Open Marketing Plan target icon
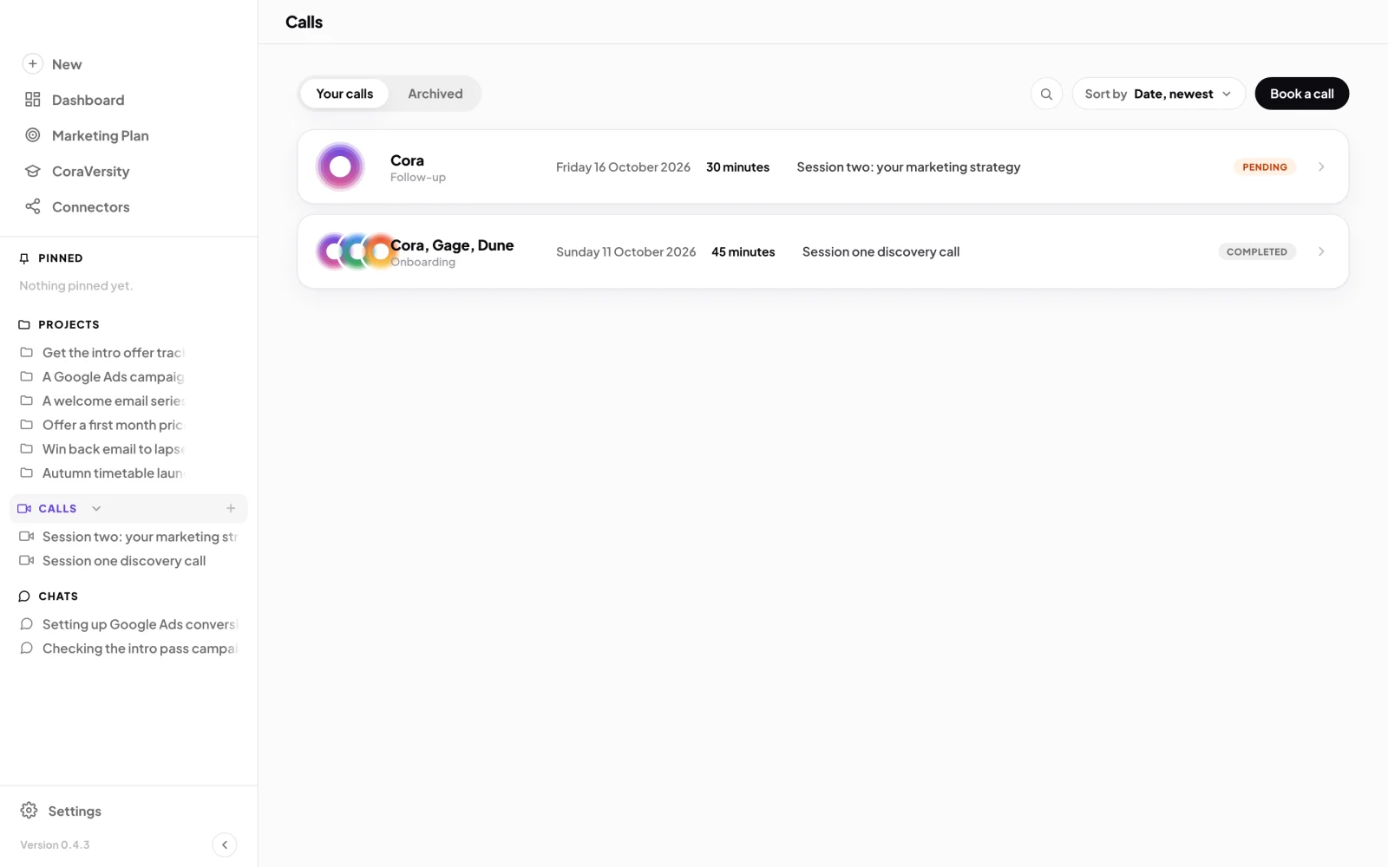This screenshot has width=1388, height=867. [x=33, y=135]
